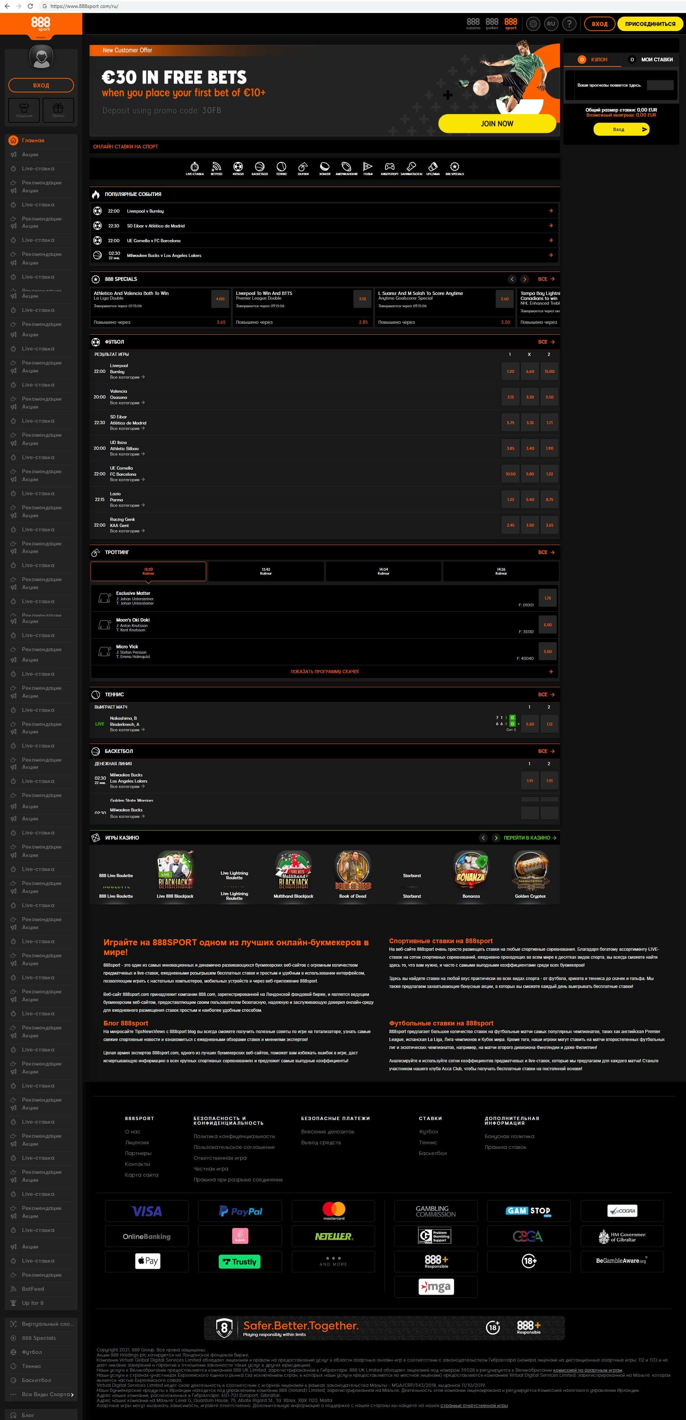Image resolution: width=686 pixels, height=1420 pixels.
Task: Click the Присоединиться button in header
Action: (650, 24)
